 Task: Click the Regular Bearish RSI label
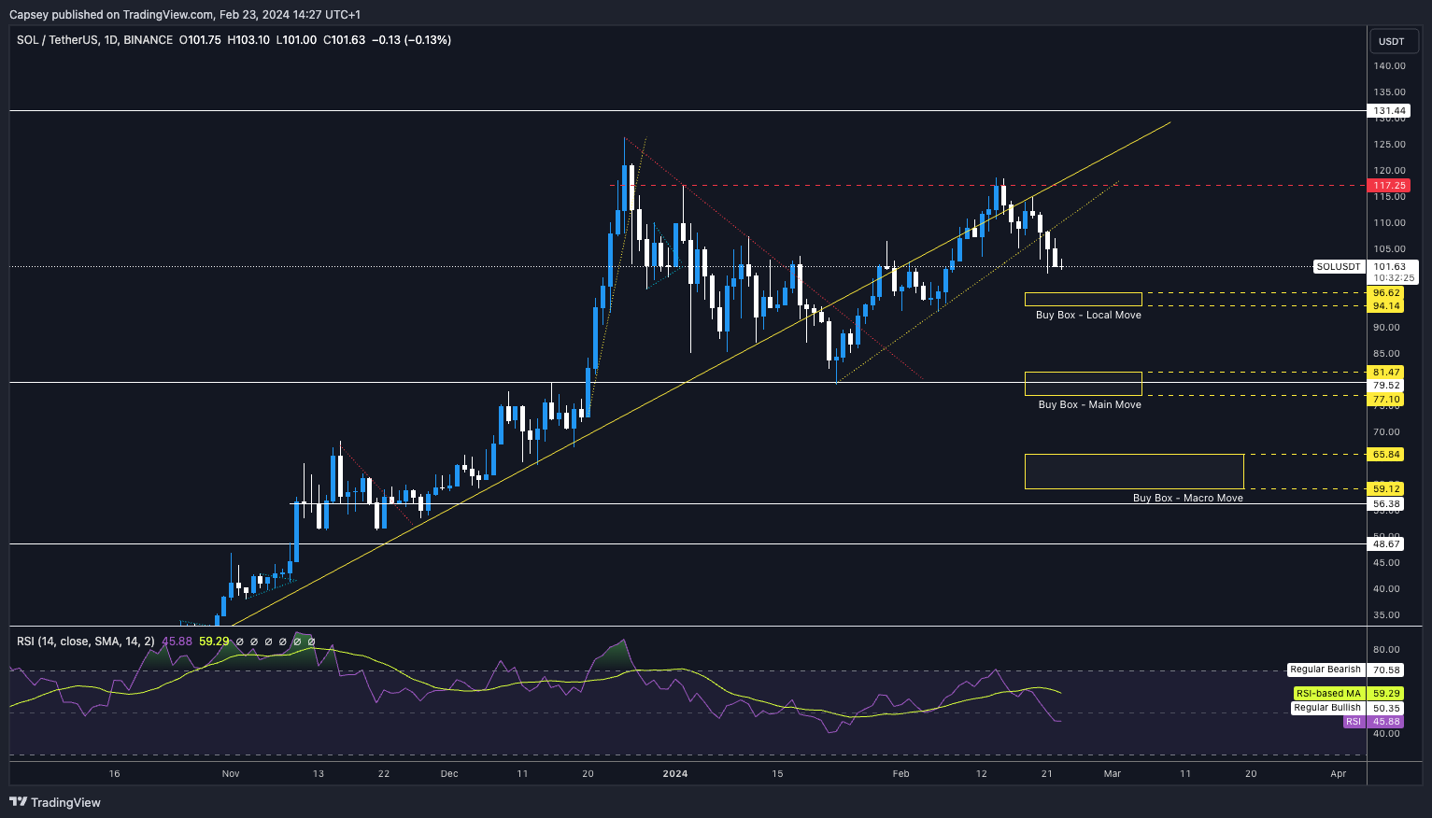click(1325, 670)
